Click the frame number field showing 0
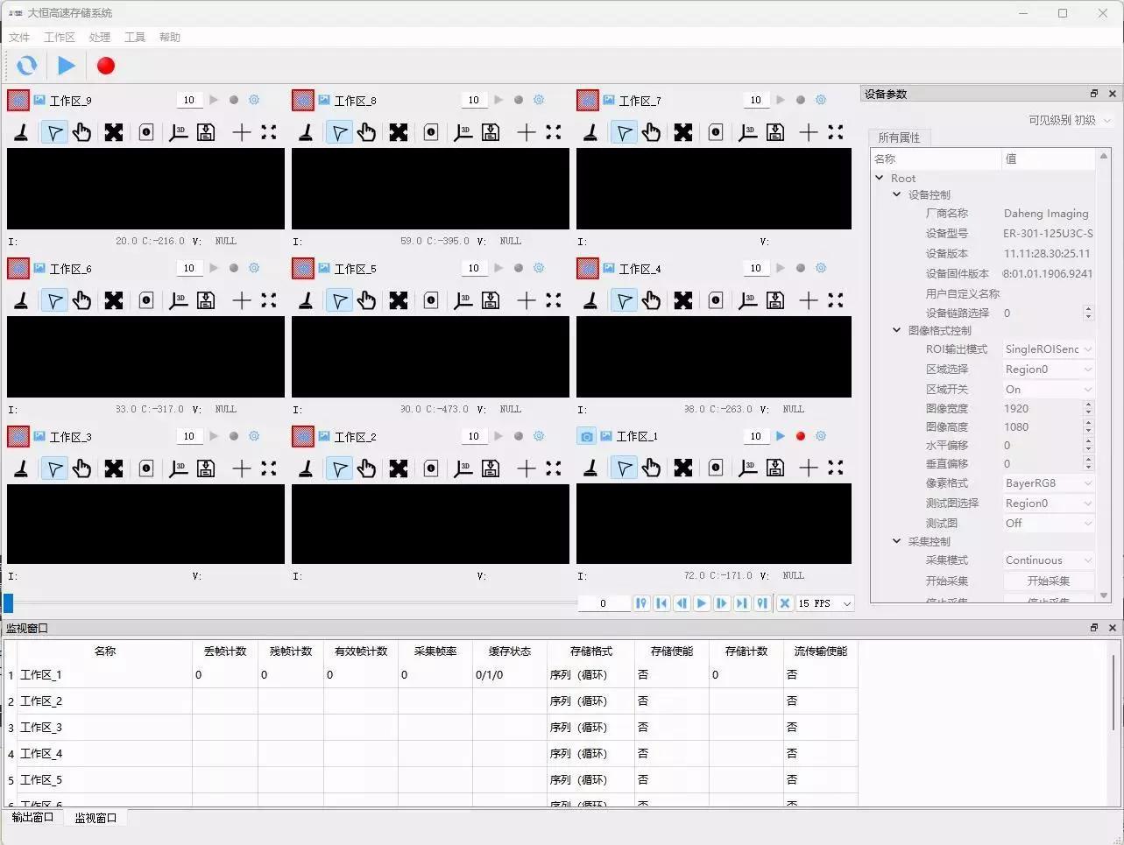 604,603
